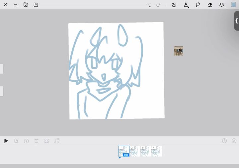Select the shapes tool
The height and width of the screenshot is (168, 239).
(174, 5)
